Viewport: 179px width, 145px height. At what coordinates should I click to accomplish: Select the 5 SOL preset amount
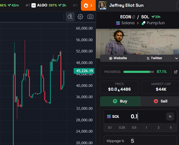[171, 128]
